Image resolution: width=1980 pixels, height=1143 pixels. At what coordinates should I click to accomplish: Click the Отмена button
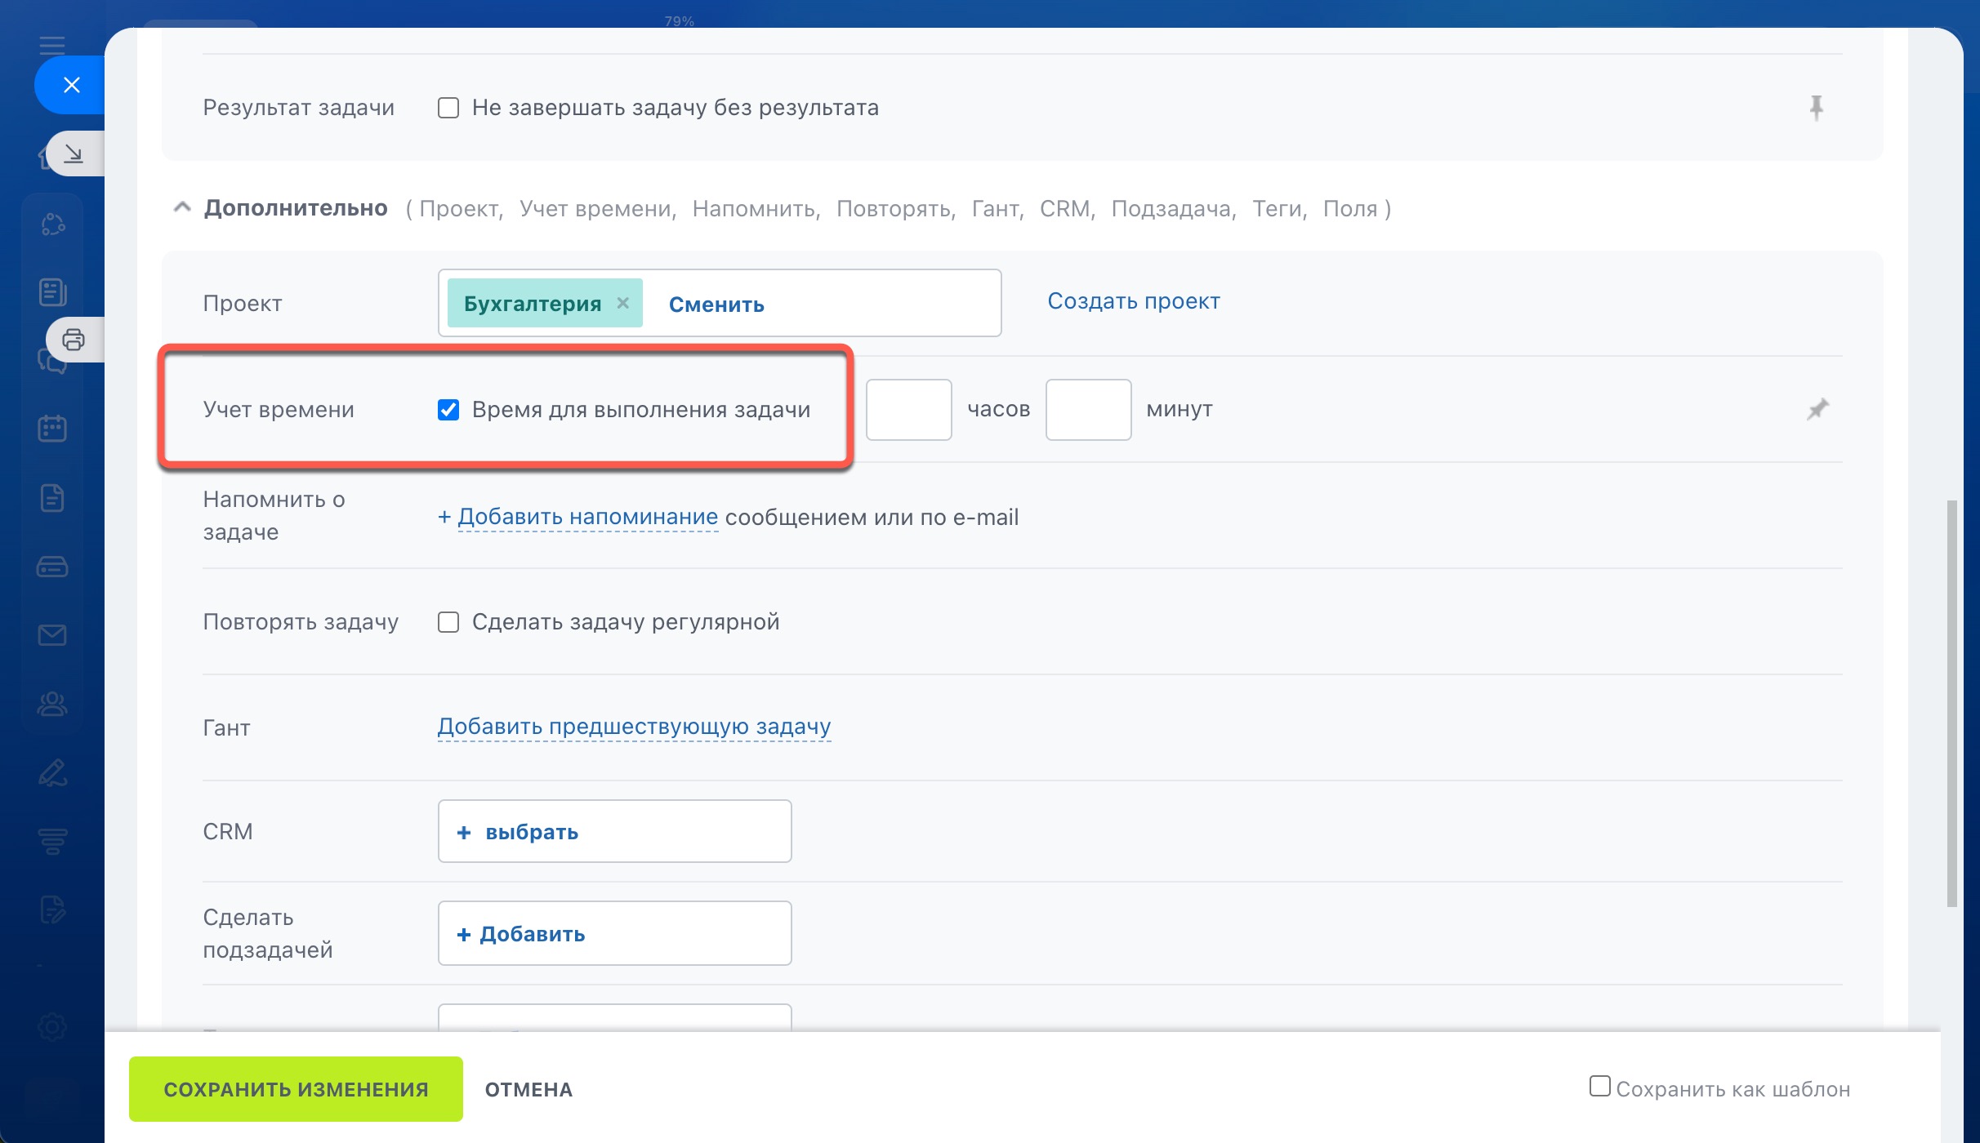tap(528, 1089)
